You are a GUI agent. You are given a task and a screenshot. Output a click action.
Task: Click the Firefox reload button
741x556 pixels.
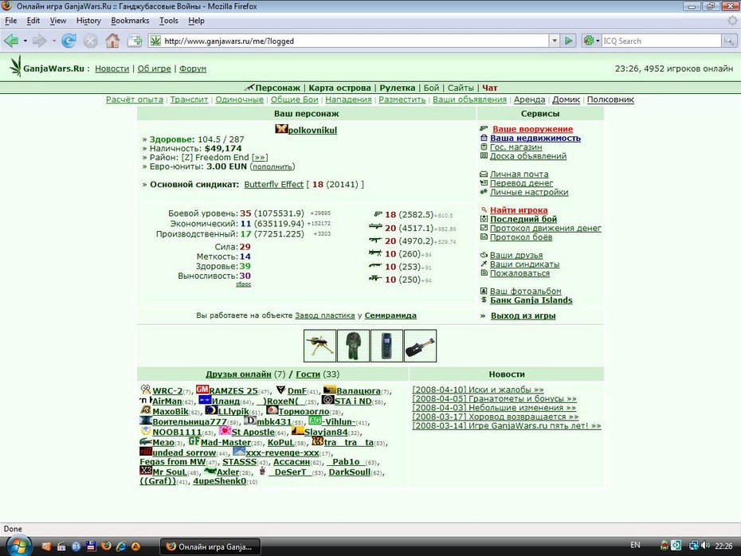click(x=69, y=41)
